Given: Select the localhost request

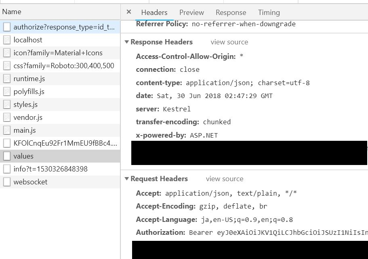Looking at the screenshot, I should 60,40.
